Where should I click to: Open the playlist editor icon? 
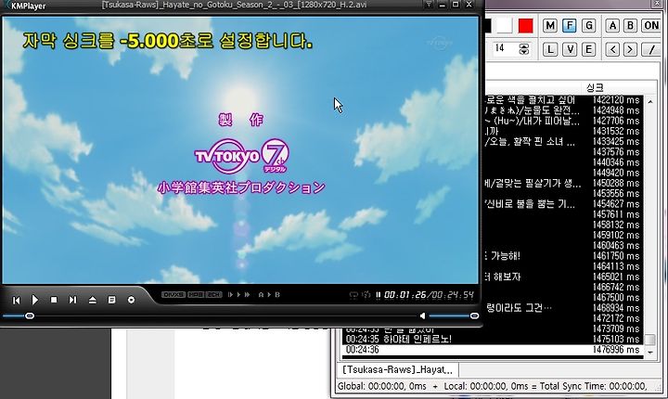111,300
